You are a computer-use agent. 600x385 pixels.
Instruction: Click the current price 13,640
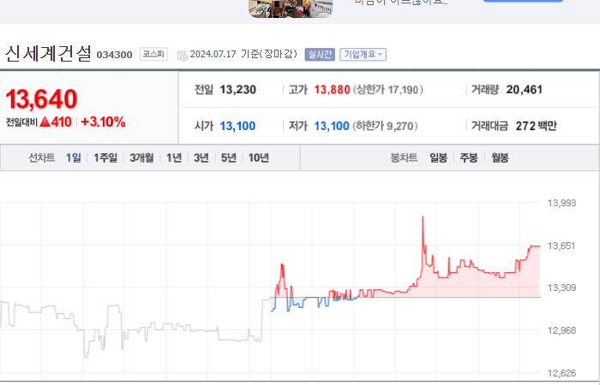[x=41, y=99]
